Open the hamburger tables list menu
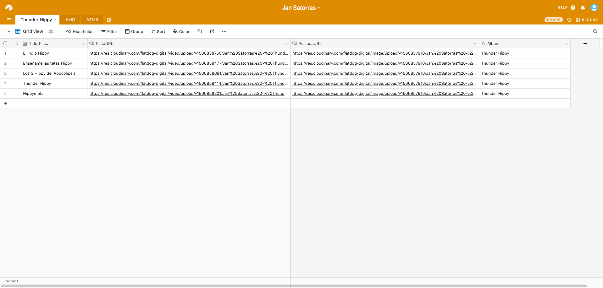This screenshot has height=288, width=603. point(9,20)
